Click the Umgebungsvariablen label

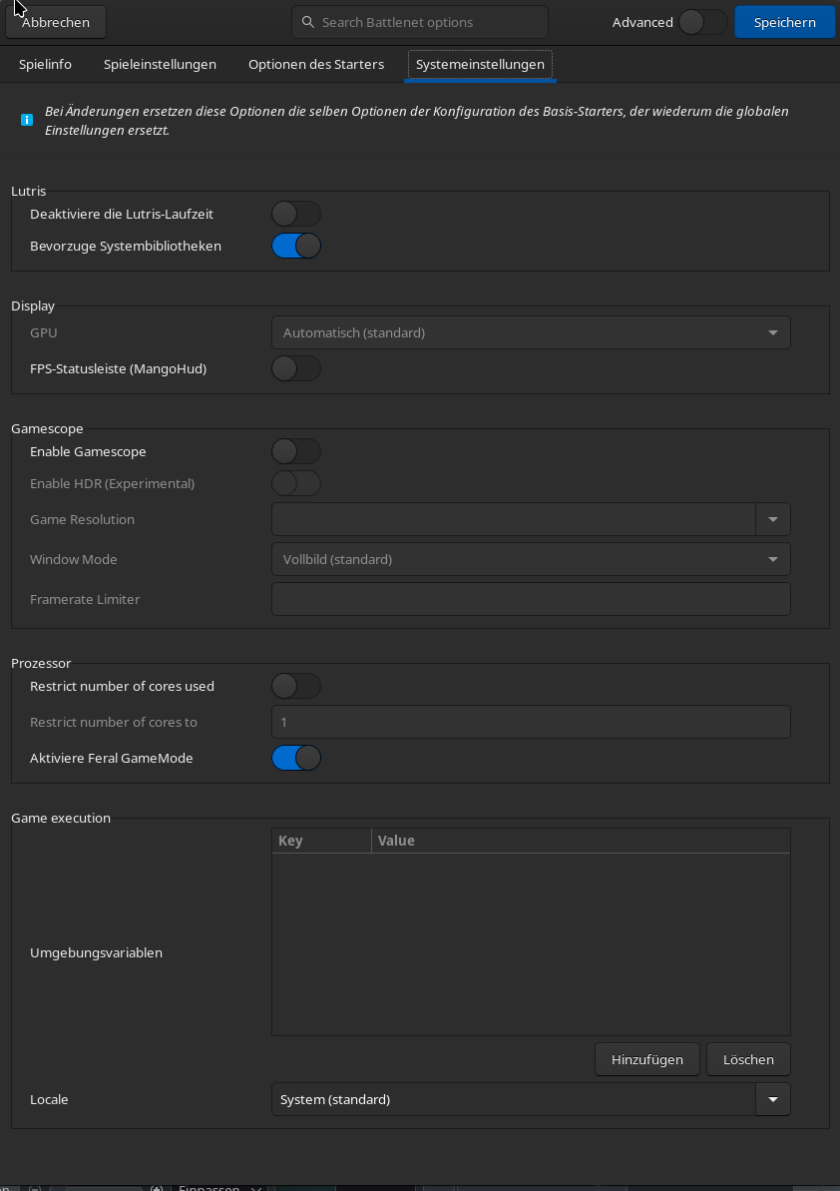97,953
